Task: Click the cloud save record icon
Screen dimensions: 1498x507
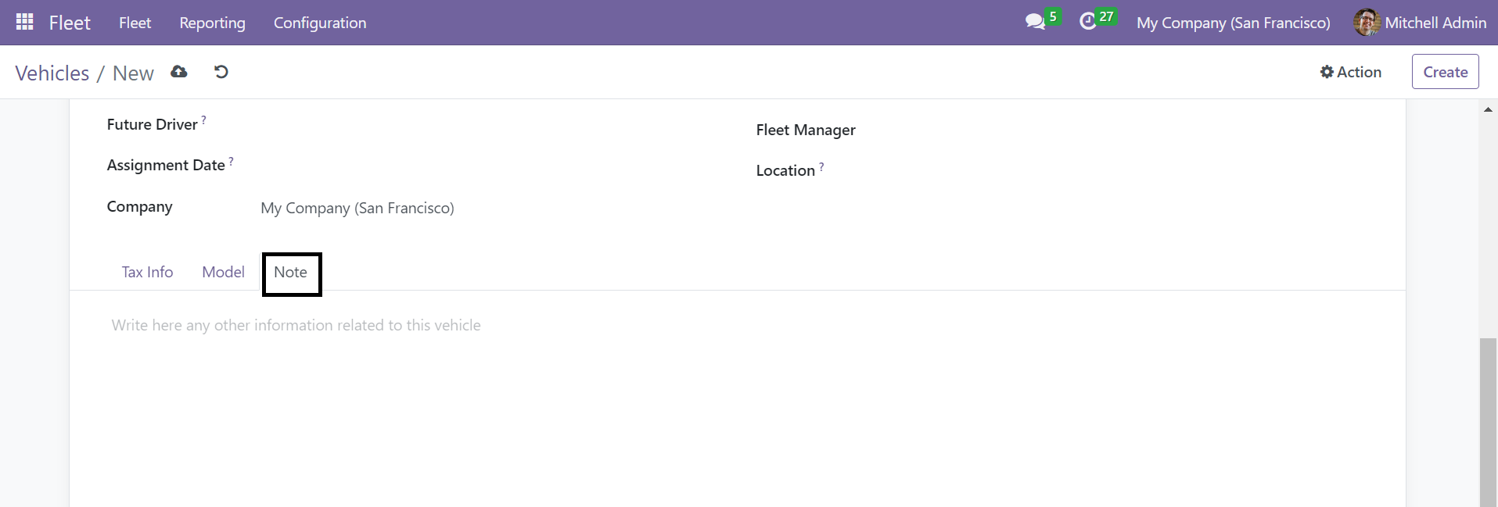Action: pos(179,72)
